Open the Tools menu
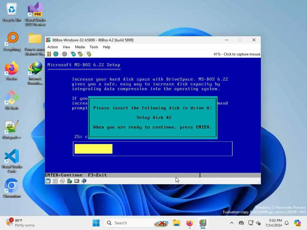The width and height of the screenshot is (307, 230). coord(94,47)
